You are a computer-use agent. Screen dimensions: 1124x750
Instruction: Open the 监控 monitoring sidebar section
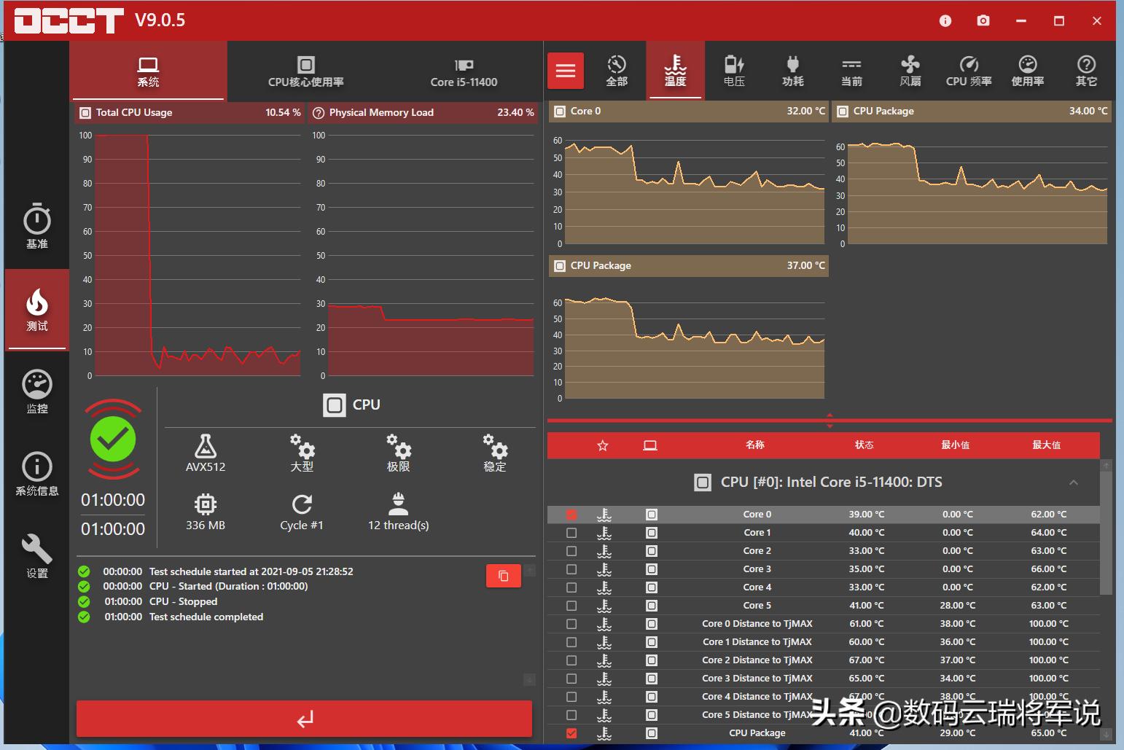[37, 391]
